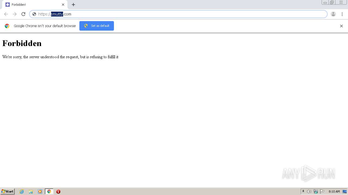Screen dimensions: 348x195
Task: Reload the Forbidden page
Action: pyautogui.click(x=23, y=14)
